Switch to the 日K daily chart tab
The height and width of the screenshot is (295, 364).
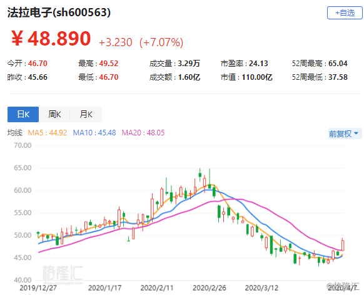[23, 114]
